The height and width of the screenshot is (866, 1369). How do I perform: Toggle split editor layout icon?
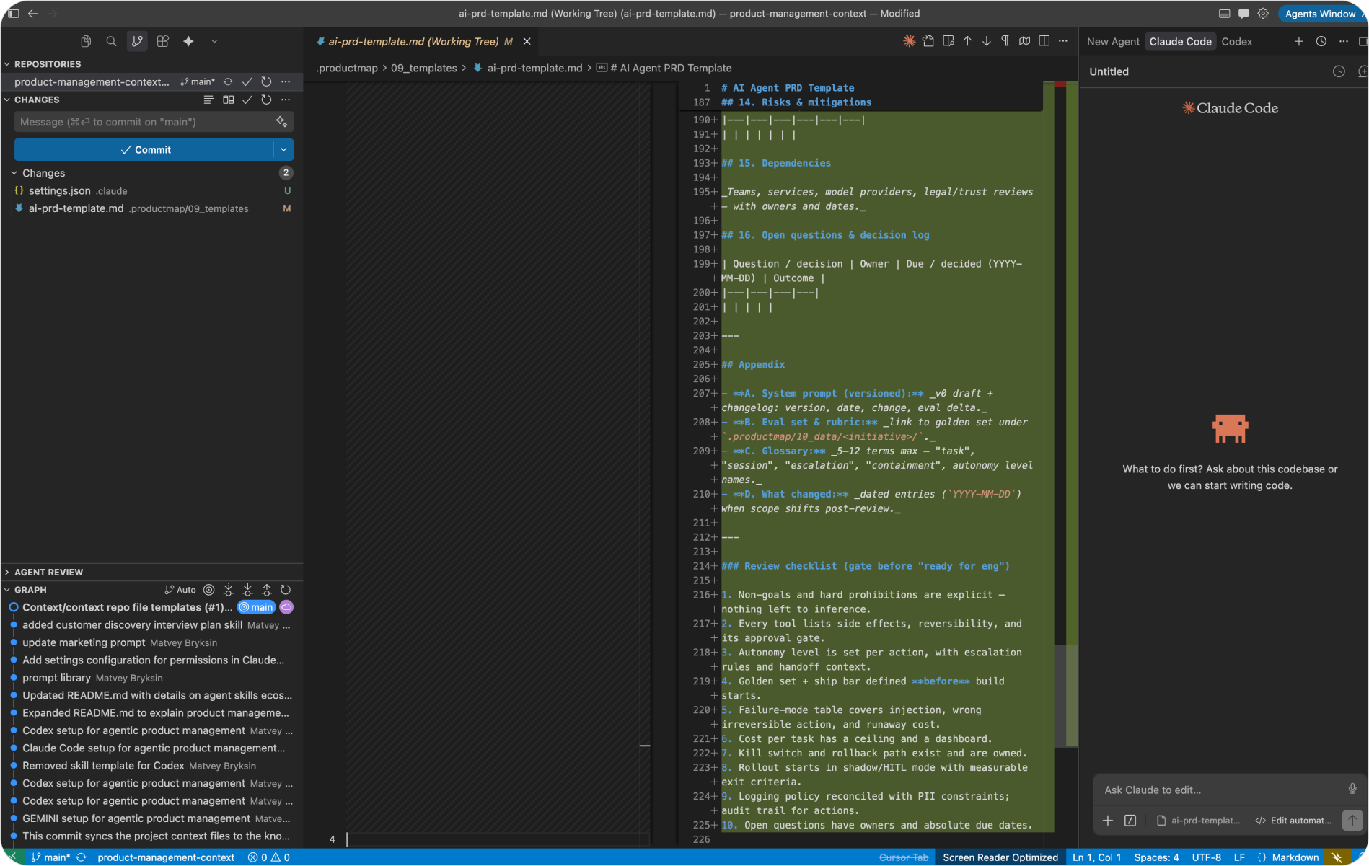[1044, 41]
